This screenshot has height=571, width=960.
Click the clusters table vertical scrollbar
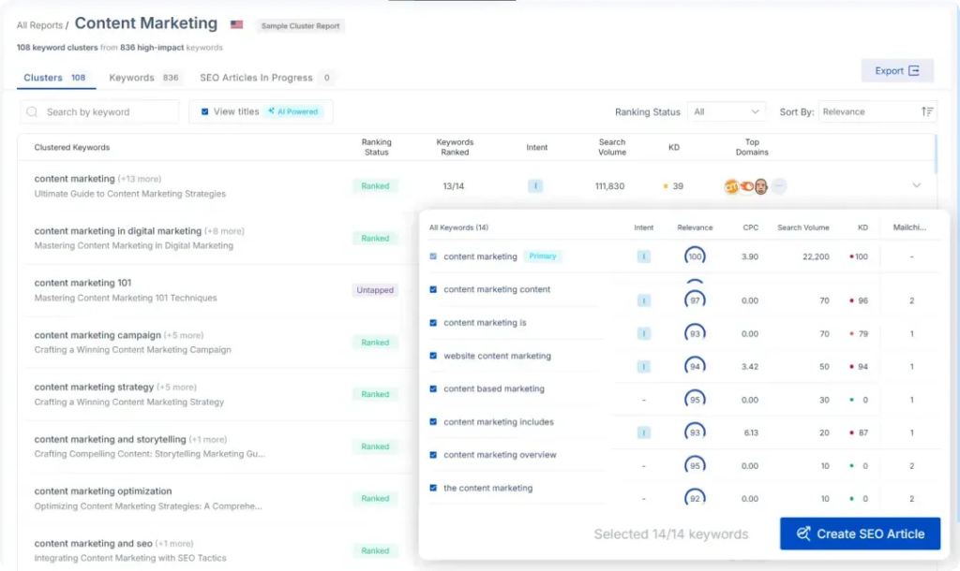click(x=935, y=154)
